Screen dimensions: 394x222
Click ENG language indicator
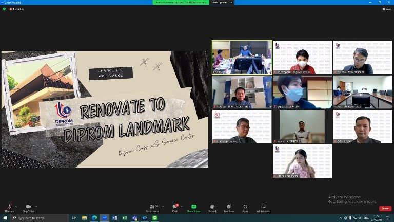366,218
